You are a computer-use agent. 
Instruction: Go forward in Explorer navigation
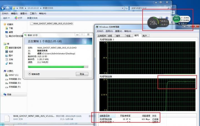[7, 8]
